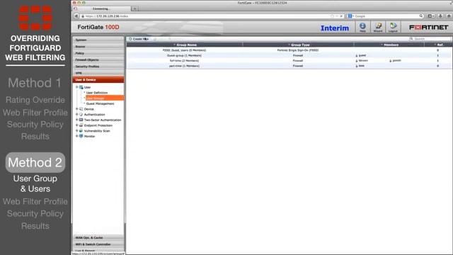Open the Firewall Objects menu section
The width and height of the screenshot is (453, 255).
coord(98,59)
